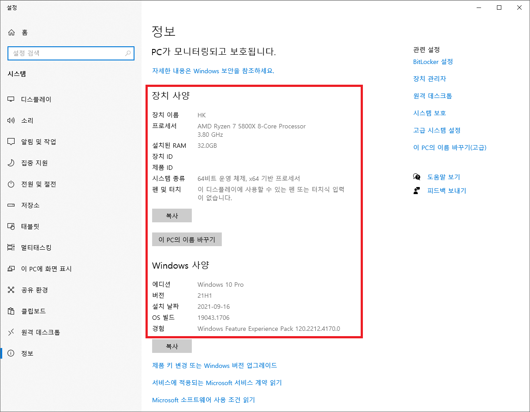Viewport: 530px width, 412px height.
Task: Click the 멀티태스킹 icon
Action: 11,247
